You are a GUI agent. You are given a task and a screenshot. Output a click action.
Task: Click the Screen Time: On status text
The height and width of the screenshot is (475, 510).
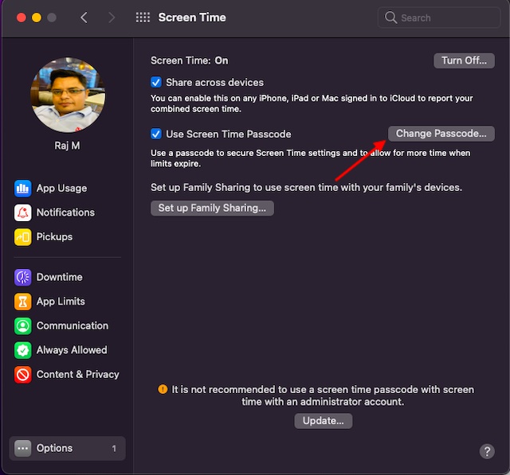pyautogui.click(x=190, y=60)
